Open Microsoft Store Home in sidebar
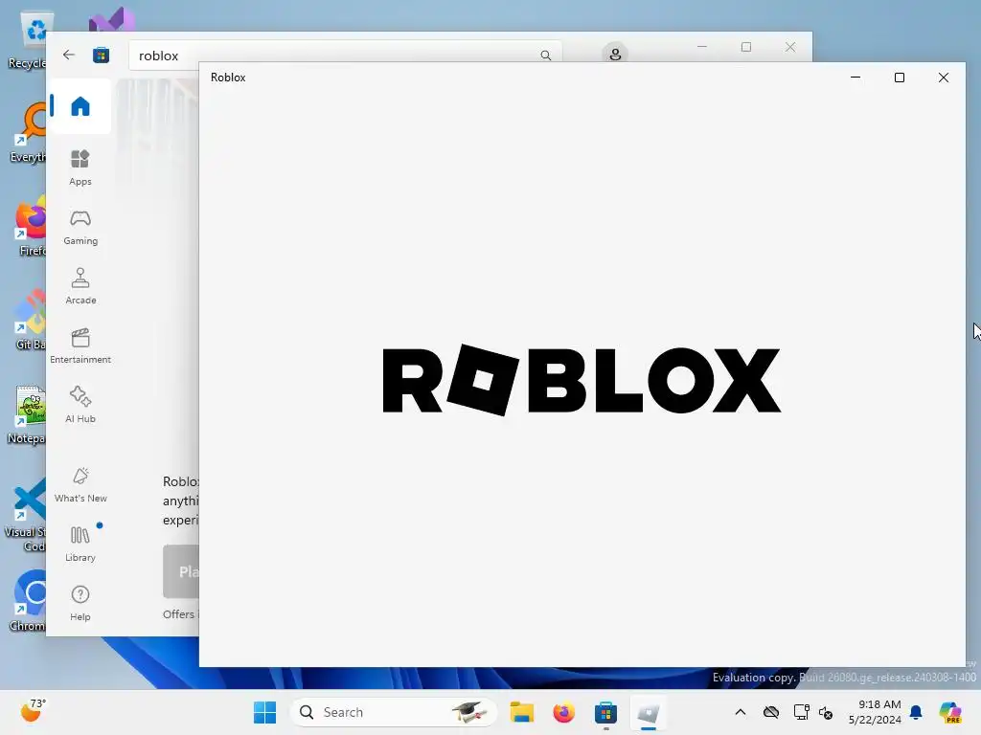 tap(80, 106)
